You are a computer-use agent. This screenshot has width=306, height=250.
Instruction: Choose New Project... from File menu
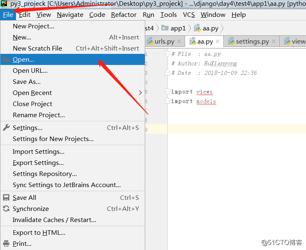coord(73,26)
